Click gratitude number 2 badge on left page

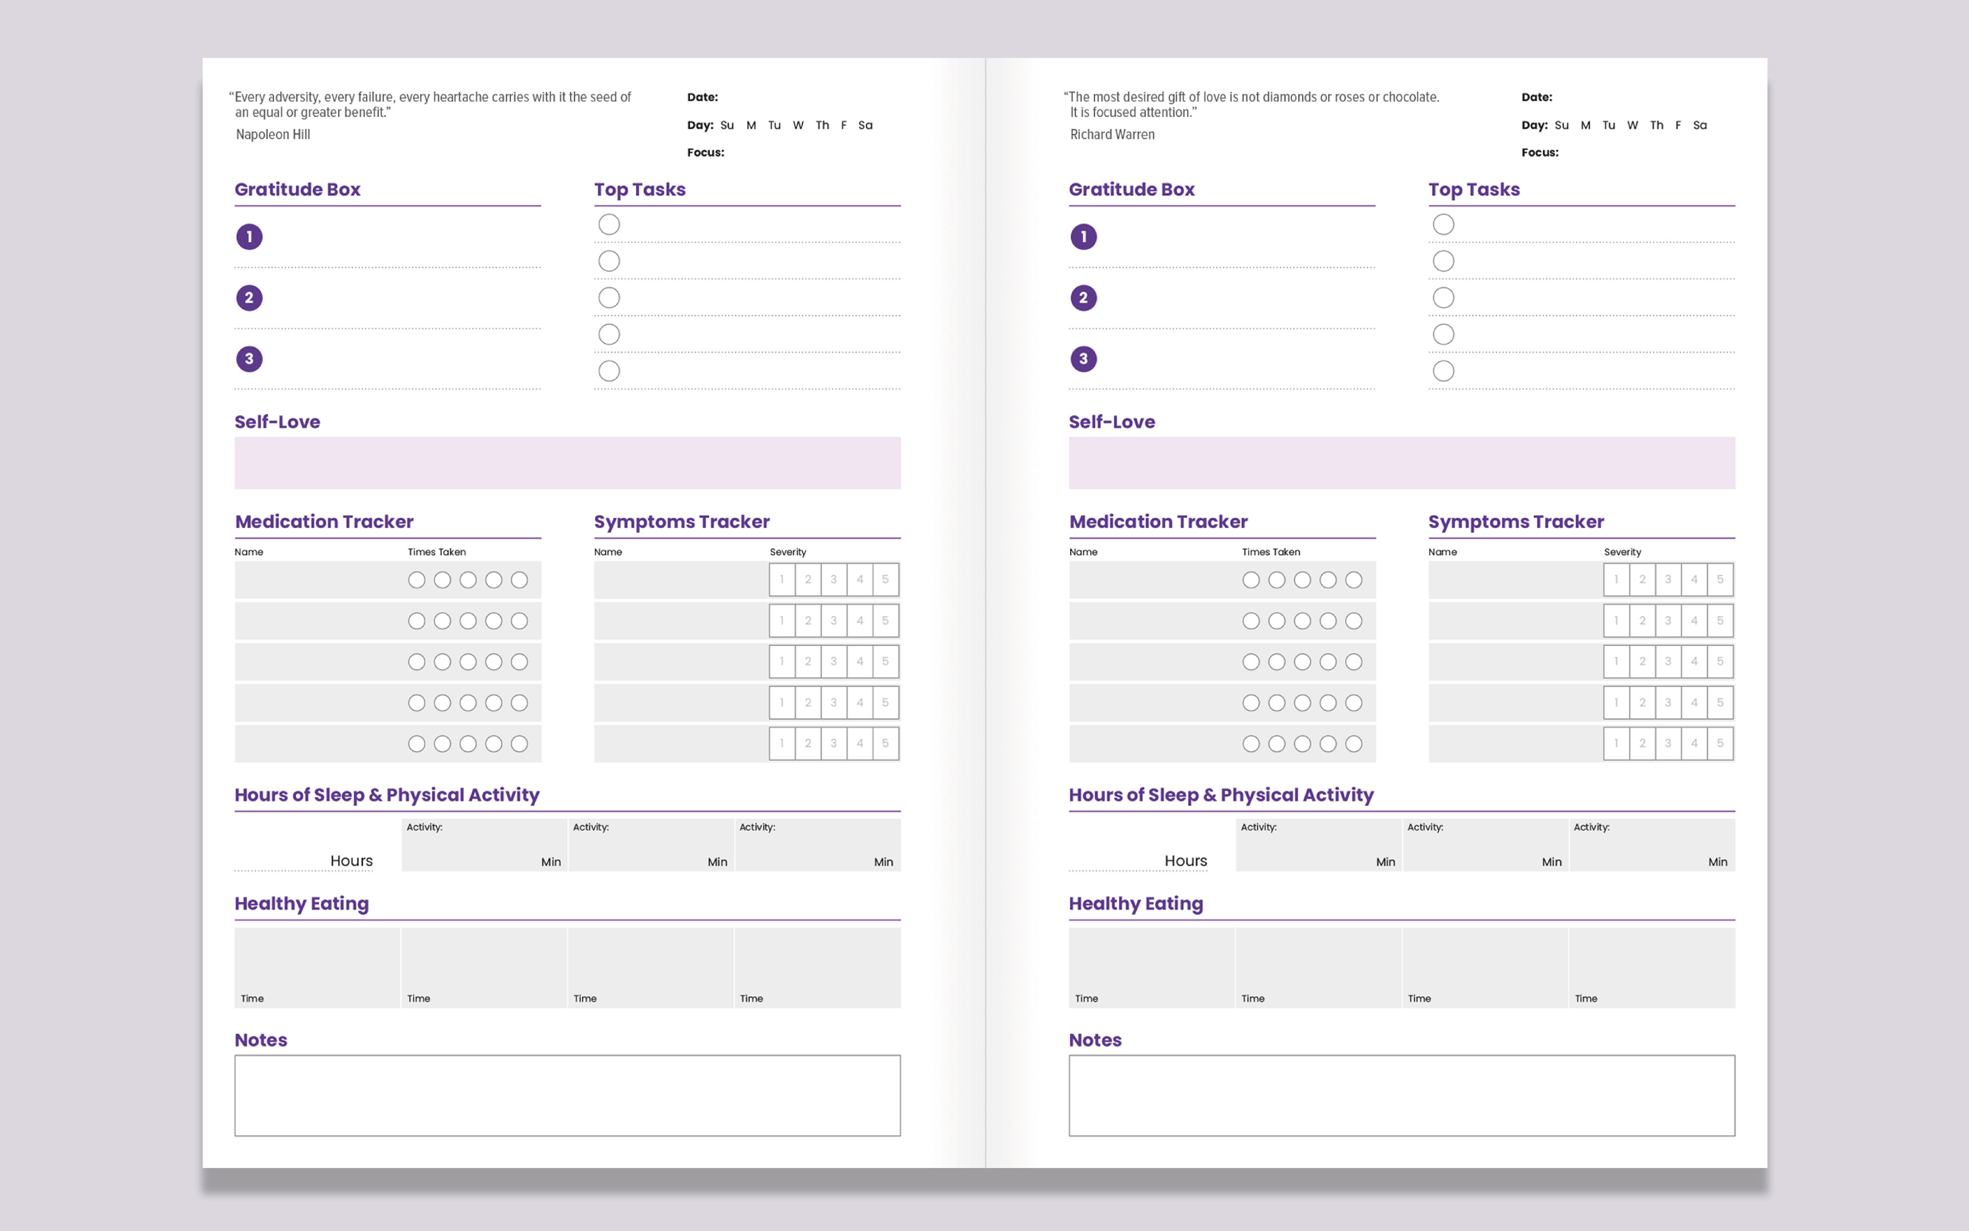click(249, 298)
